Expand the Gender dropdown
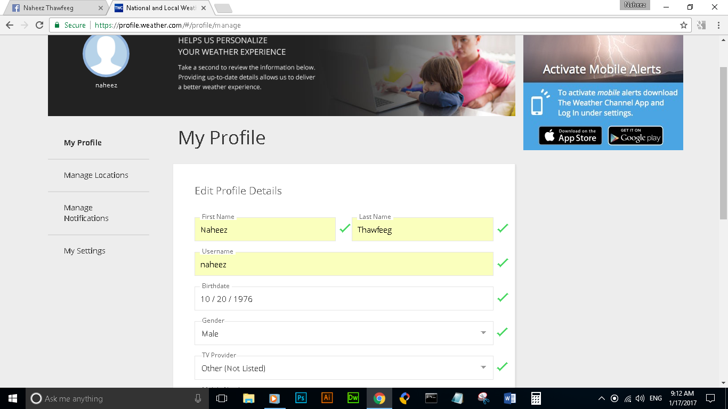This screenshot has height=409, width=728. 344,333
